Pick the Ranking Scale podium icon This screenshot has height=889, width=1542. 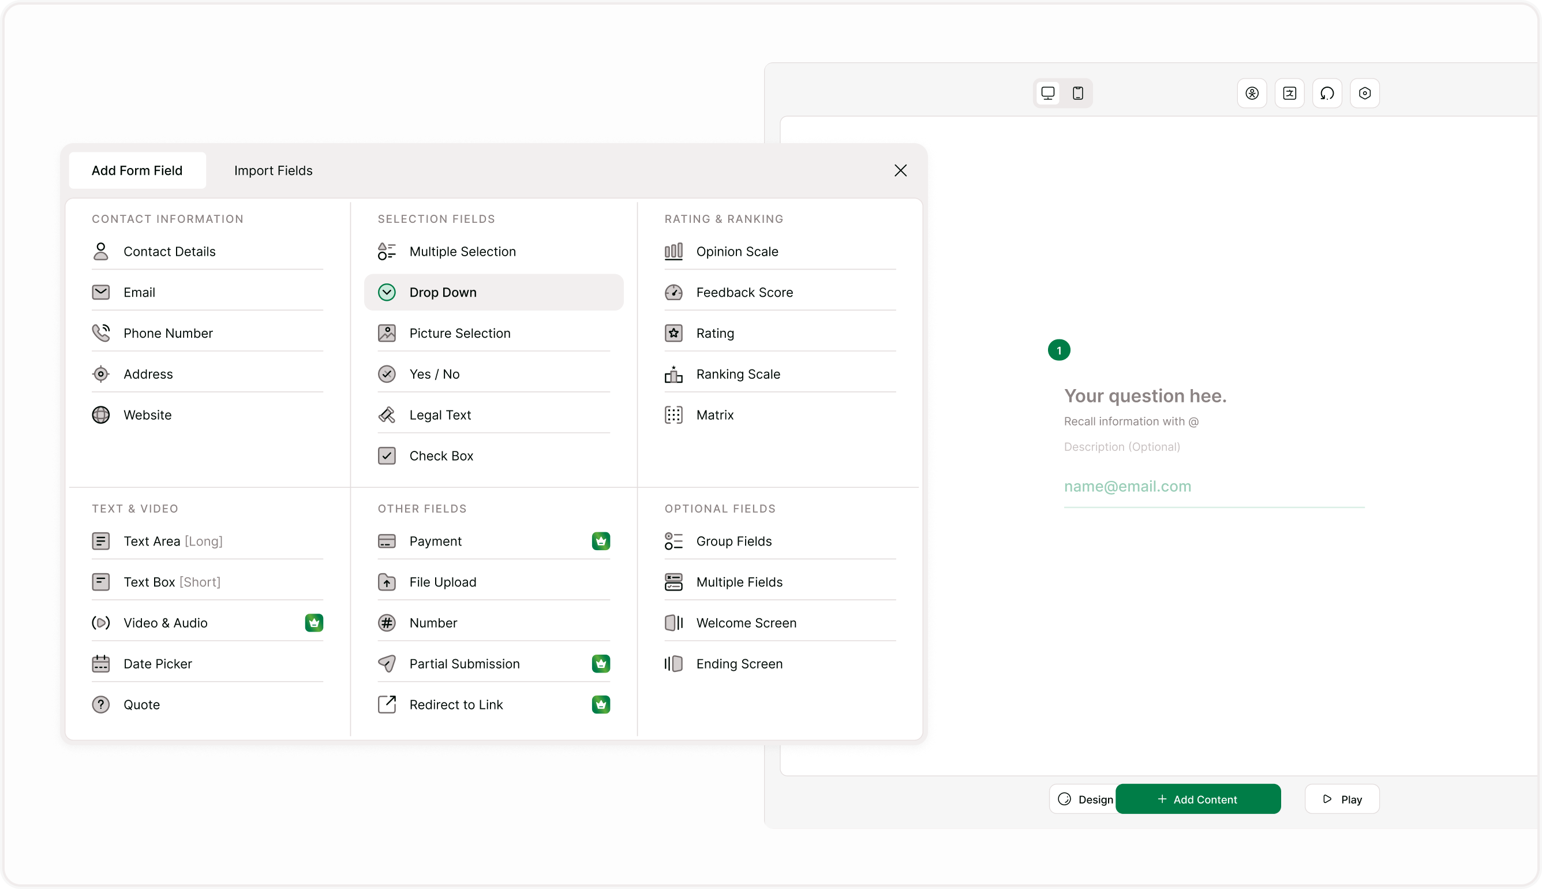point(673,374)
